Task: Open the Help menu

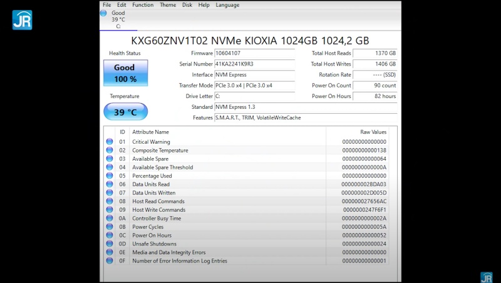Action: point(204,5)
